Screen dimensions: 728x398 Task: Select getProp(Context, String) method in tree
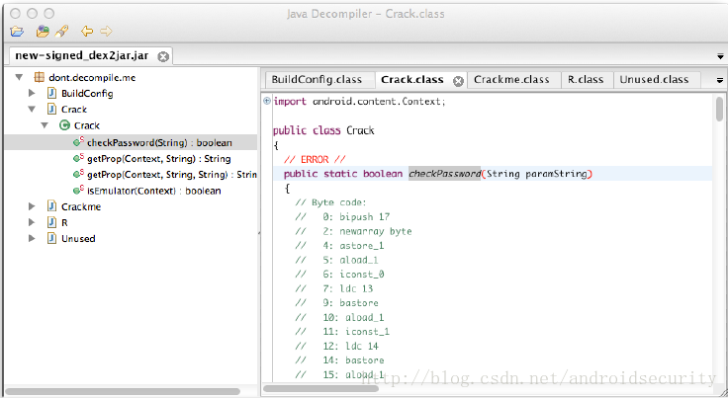[x=158, y=158]
